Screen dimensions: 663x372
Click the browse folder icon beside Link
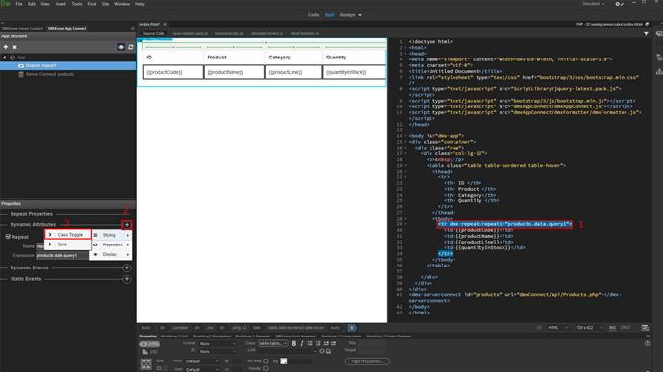click(328, 351)
